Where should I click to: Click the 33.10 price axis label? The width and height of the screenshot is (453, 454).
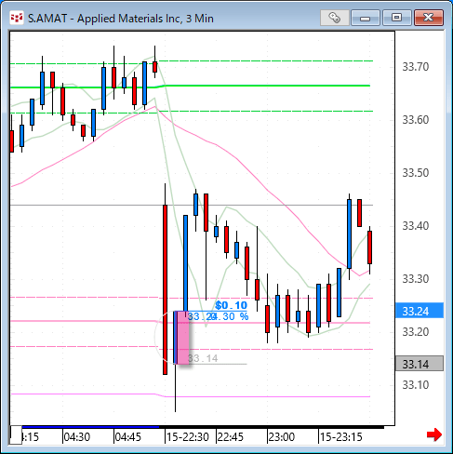click(416, 385)
